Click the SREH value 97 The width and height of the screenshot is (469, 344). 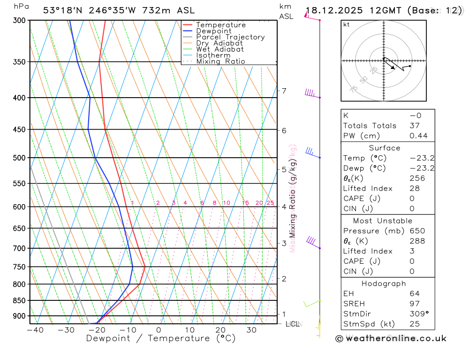[x=415, y=304]
